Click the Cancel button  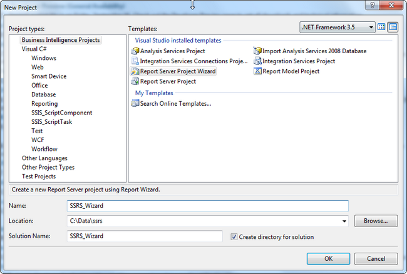click(x=376, y=259)
